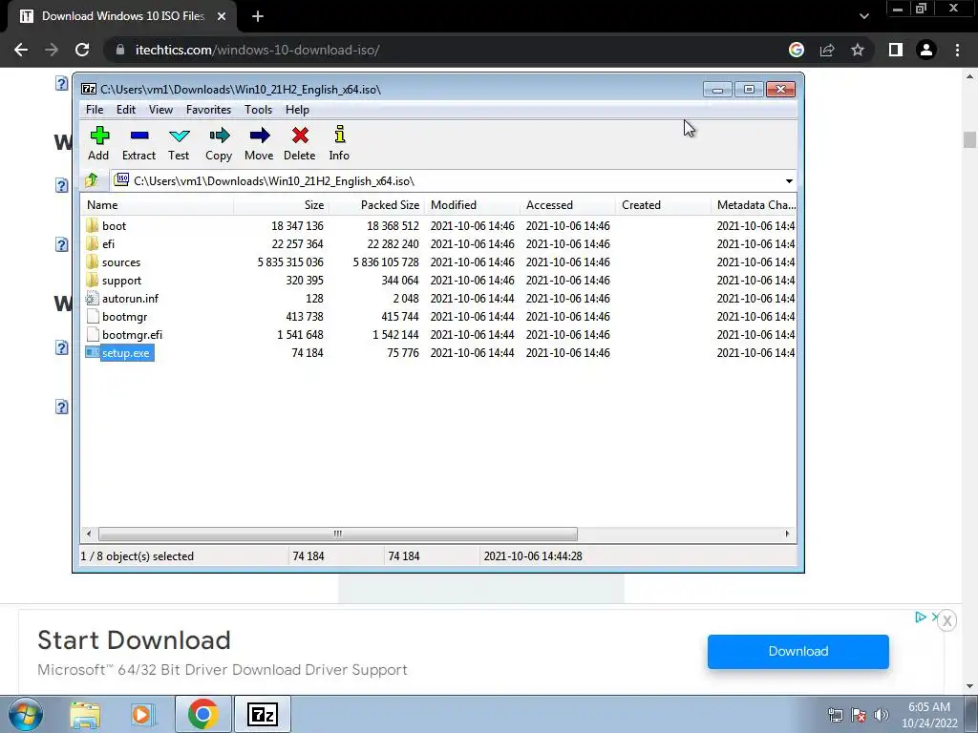
Task: Expand the 7-Zip path history dropdown
Action: (x=789, y=181)
